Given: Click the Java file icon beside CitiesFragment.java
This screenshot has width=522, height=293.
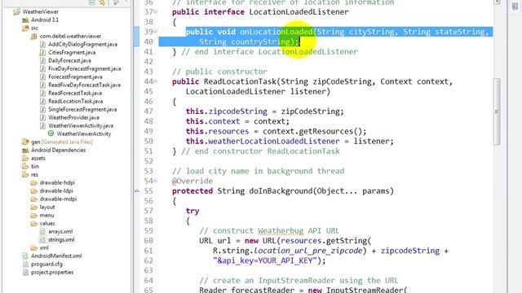Looking at the screenshot, I should click(x=42, y=52).
